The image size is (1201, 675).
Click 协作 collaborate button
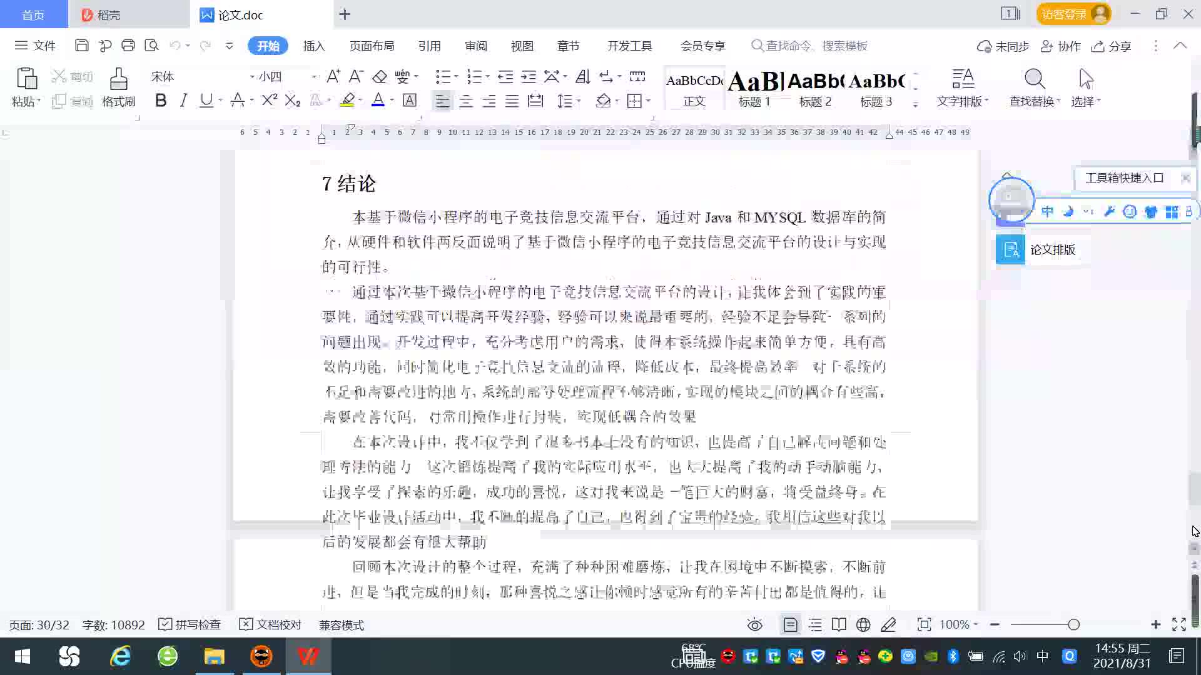(1061, 46)
